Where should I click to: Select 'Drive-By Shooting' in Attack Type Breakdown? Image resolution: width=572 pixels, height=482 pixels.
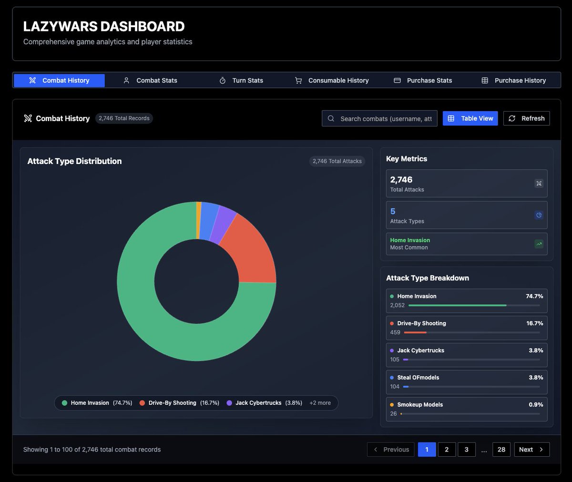(421, 323)
